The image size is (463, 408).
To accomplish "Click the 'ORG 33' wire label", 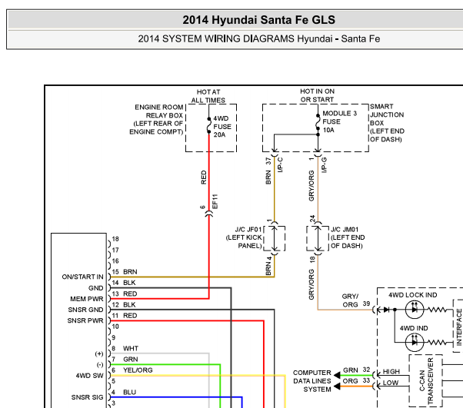I will pyautogui.click(x=356, y=381).
